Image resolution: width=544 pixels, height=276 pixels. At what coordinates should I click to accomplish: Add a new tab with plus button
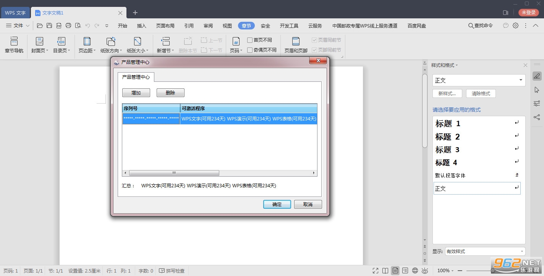coord(135,13)
